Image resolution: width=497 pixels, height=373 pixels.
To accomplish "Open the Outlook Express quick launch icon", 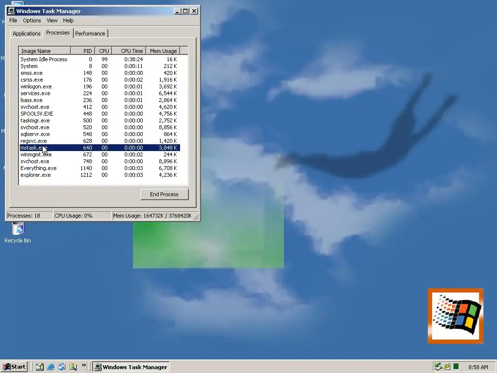I will 62,367.
